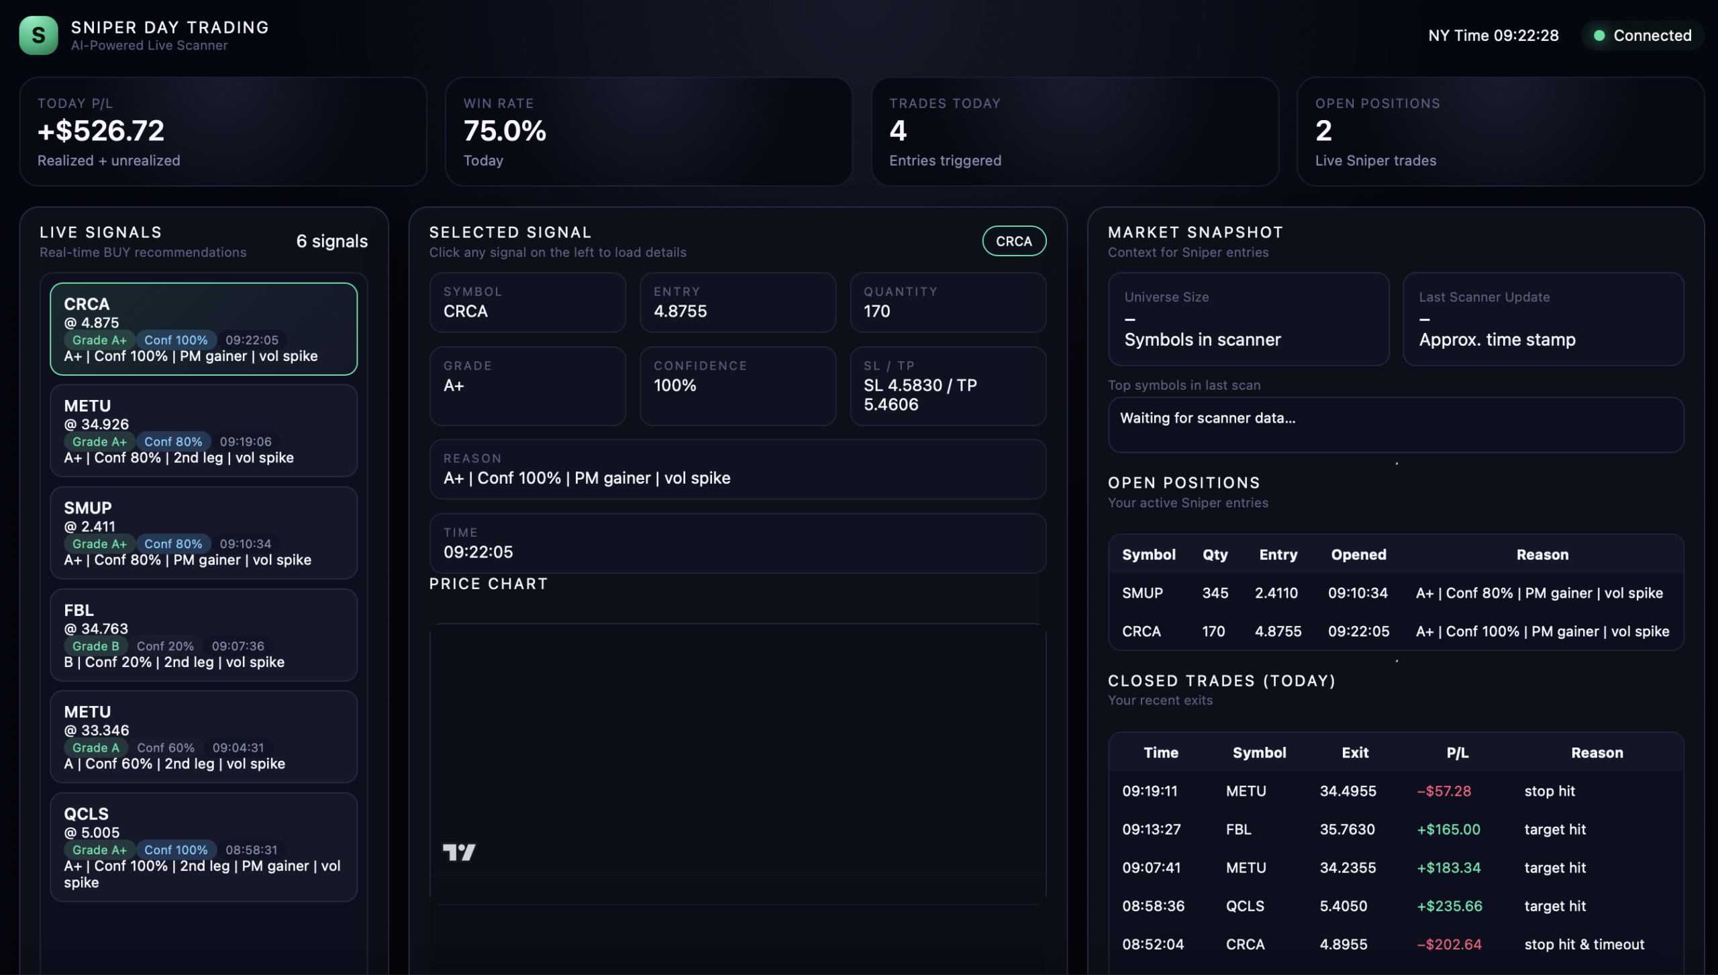This screenshot has width=1718, height=975.
Task: Click the Universe Size snapshot card
Action: pos(1248,319)
